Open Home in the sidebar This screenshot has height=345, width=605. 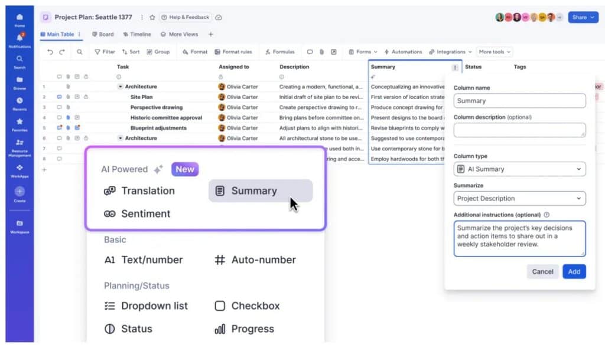tap(19, 20)
